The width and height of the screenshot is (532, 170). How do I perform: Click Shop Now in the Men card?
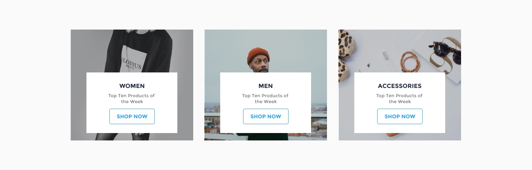click(x=266, y=116)
